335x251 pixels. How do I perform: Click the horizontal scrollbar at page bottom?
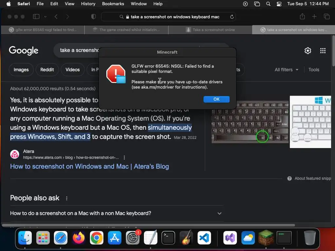(x=148, y=225)
